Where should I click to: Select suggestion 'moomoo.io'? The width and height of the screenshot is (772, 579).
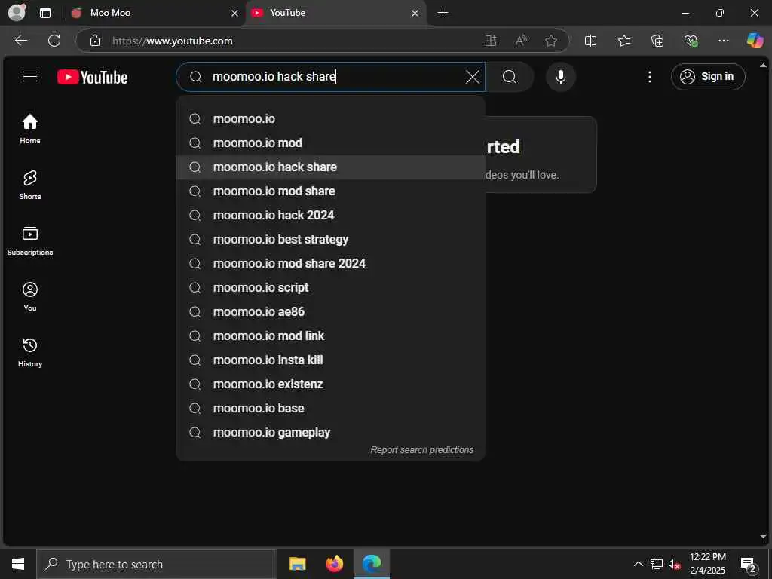tap(330, 118)
